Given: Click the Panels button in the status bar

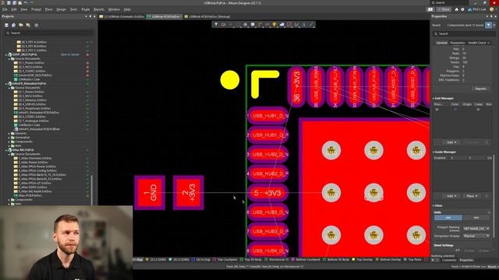Looking at the screenshot, I should click(492, 267).
